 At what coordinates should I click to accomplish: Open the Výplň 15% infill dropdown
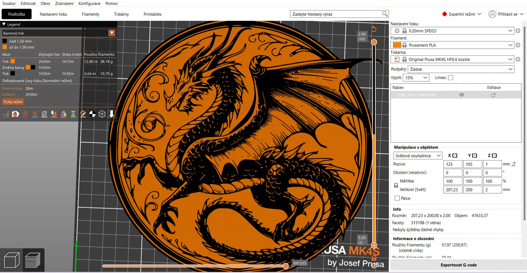point(416,78)
